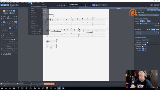Open Chrome from the taskbar
Image resolution: width=160 pixels, height=90 pixels.
34,88
